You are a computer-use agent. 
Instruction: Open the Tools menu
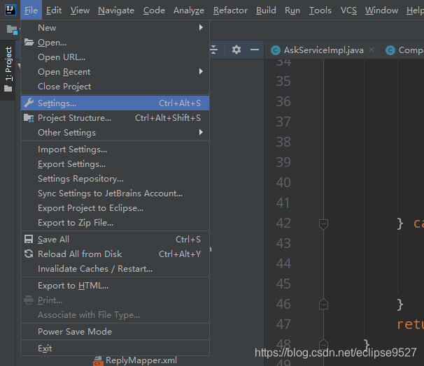tap(320, 10)
